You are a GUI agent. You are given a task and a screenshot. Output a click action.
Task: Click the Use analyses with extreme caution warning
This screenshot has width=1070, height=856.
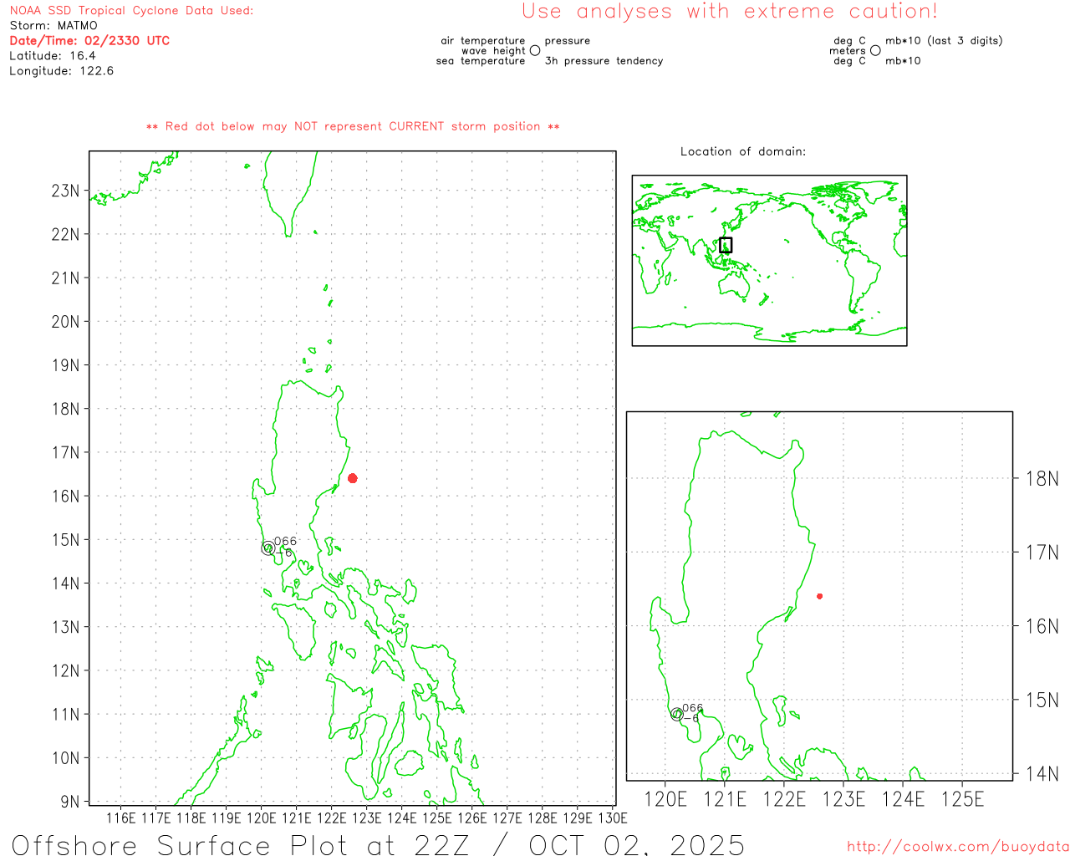(x=730, y=11)
